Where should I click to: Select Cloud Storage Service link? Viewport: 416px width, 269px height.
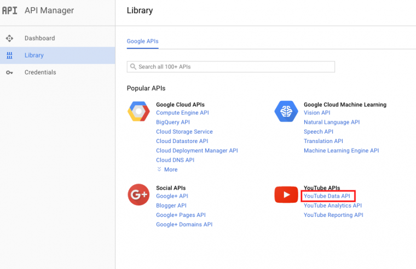click(184, 131)
